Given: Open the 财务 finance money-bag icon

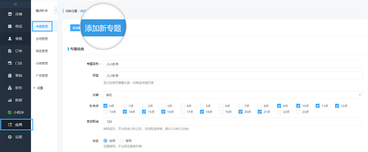Looking at the screenshot, I should pyautogui.click(x=10, y=88).
